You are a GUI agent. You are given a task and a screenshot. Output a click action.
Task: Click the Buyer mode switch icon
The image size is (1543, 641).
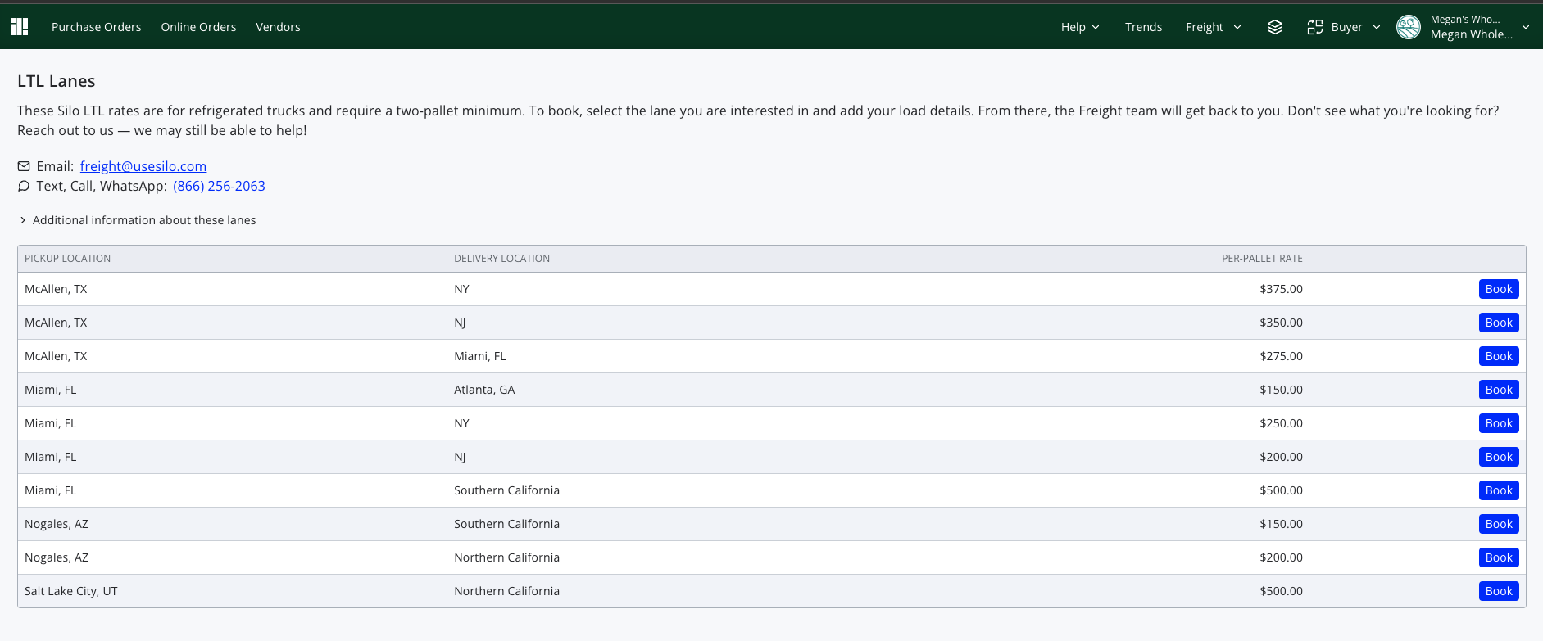(x=1315, y=27)
